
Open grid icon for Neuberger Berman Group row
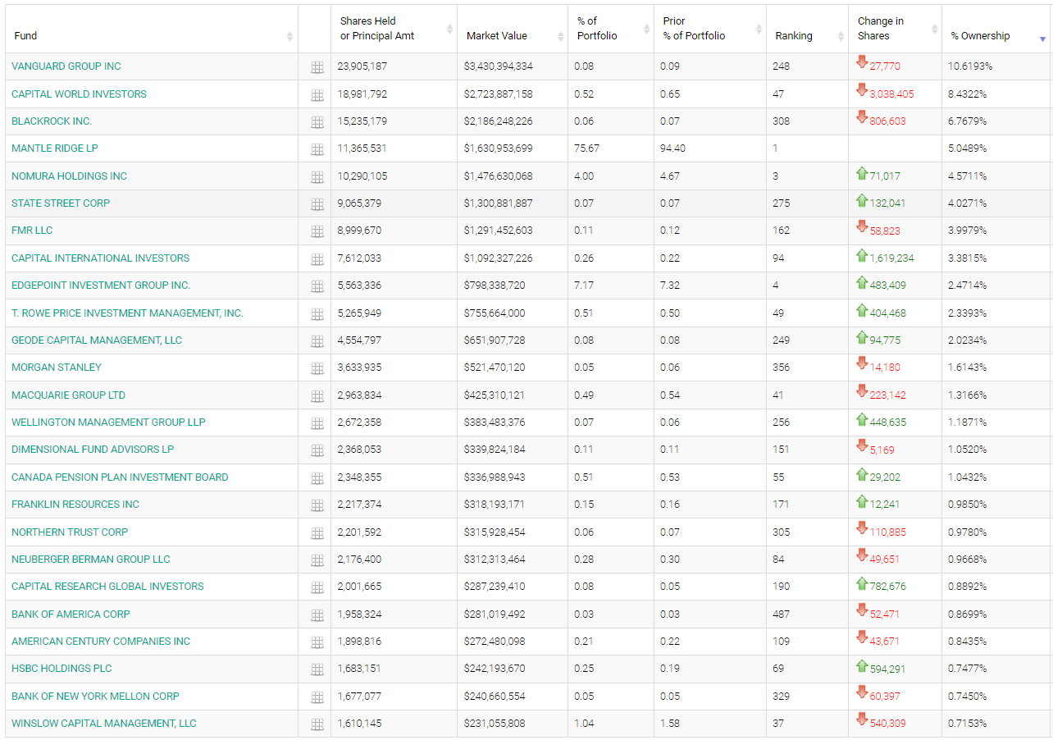click(317, 560)
